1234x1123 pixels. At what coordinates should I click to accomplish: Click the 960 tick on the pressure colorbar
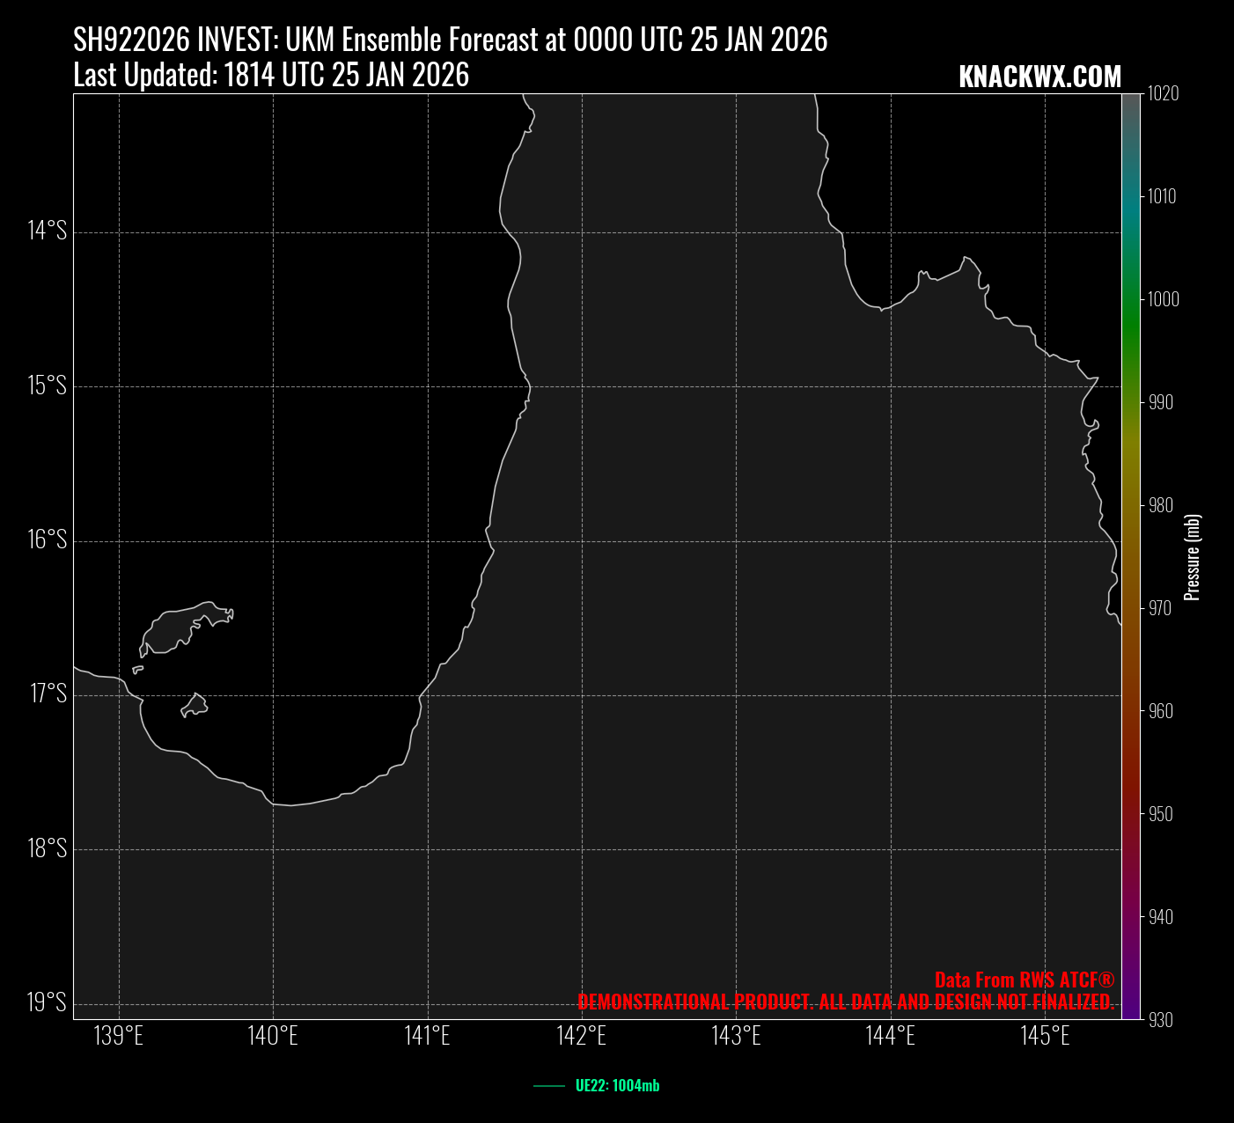1162,711
